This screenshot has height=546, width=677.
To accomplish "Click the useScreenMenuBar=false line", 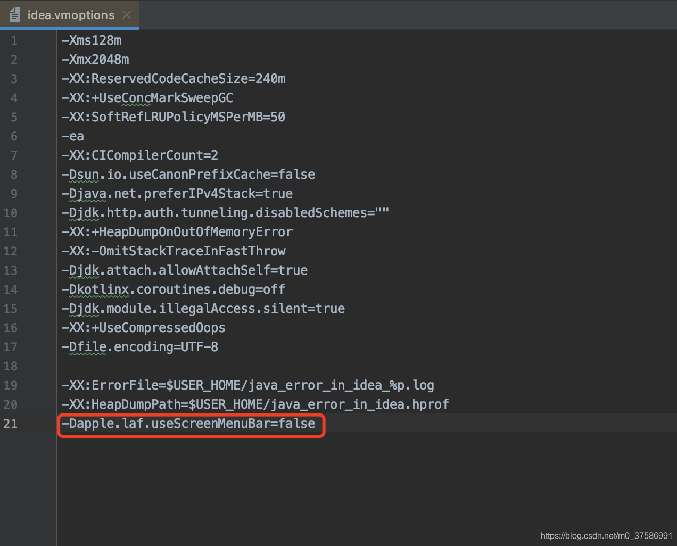I will click(188, 424).
